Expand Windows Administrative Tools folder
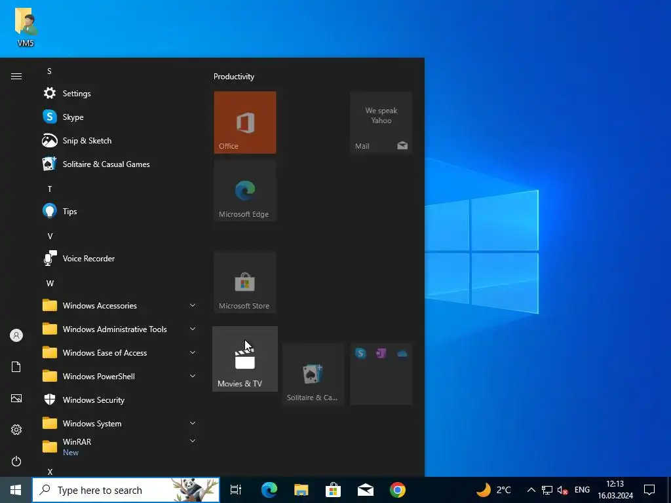The width and height of the screenshot is (671, 503). click(120, 329)
